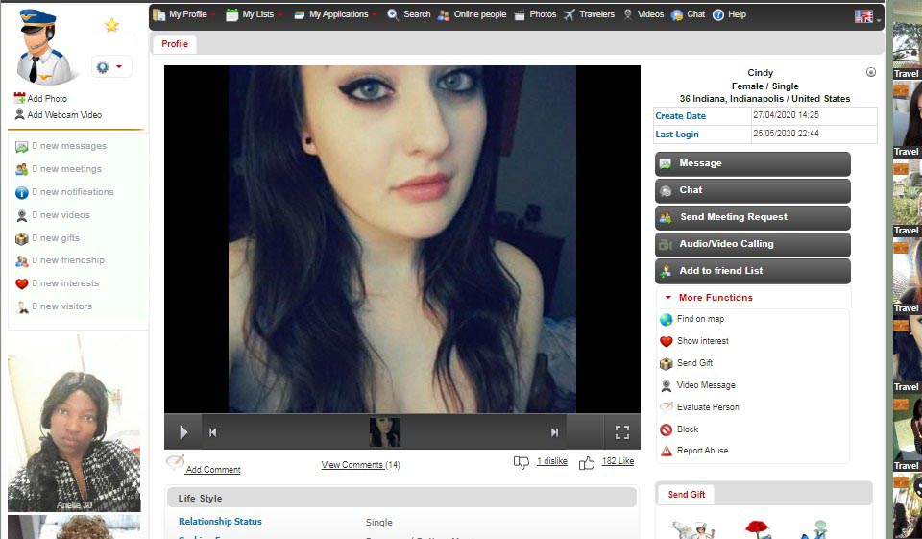This screenshot has height=539, width=922.
Task: Open the Travelers menu
Action: pos(589,14)
